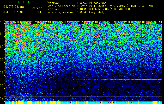Screen dimensions: 164x104
Task: Click the 2101 time marker
Action: (x=18, y=22)
